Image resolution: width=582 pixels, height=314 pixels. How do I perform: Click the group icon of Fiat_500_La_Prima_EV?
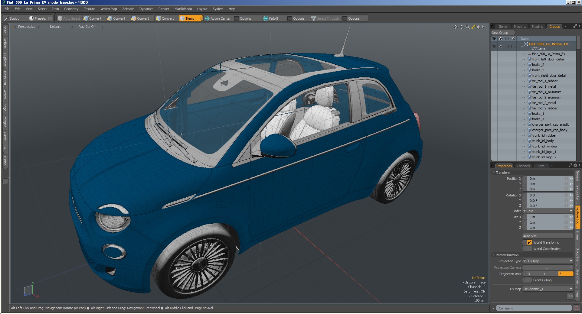(526, 44)
